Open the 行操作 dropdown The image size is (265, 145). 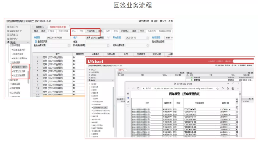click(x=52, y=31)
